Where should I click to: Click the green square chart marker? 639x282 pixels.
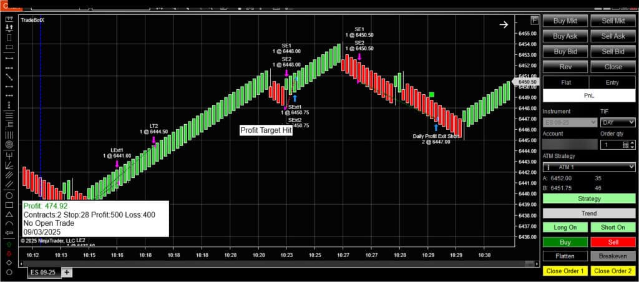tap(432, 95)
